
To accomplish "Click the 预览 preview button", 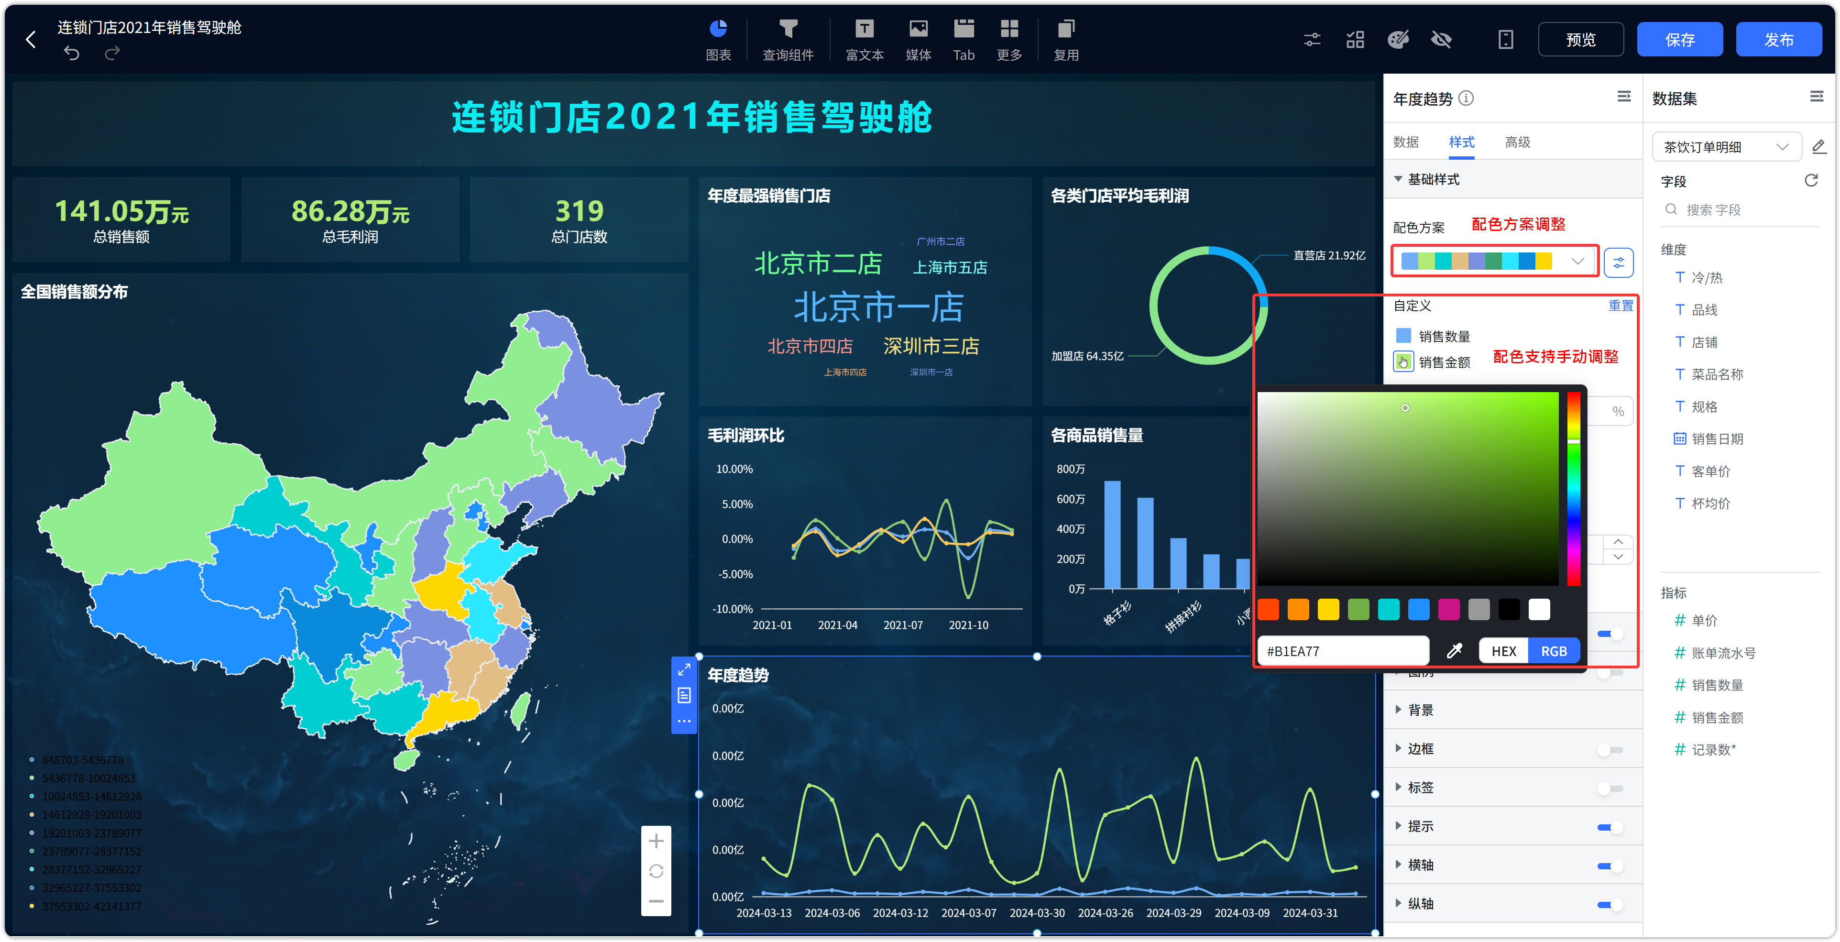I will (1580, 39).
